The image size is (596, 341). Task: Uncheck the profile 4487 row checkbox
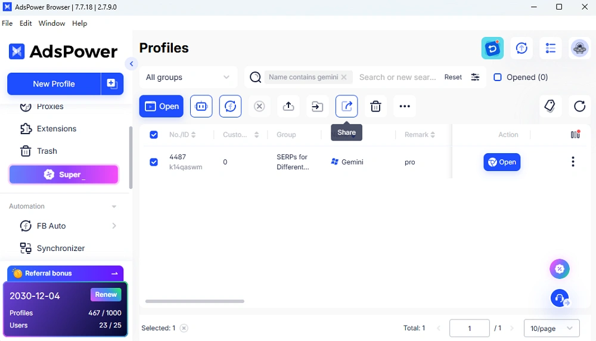pos(154,162)
